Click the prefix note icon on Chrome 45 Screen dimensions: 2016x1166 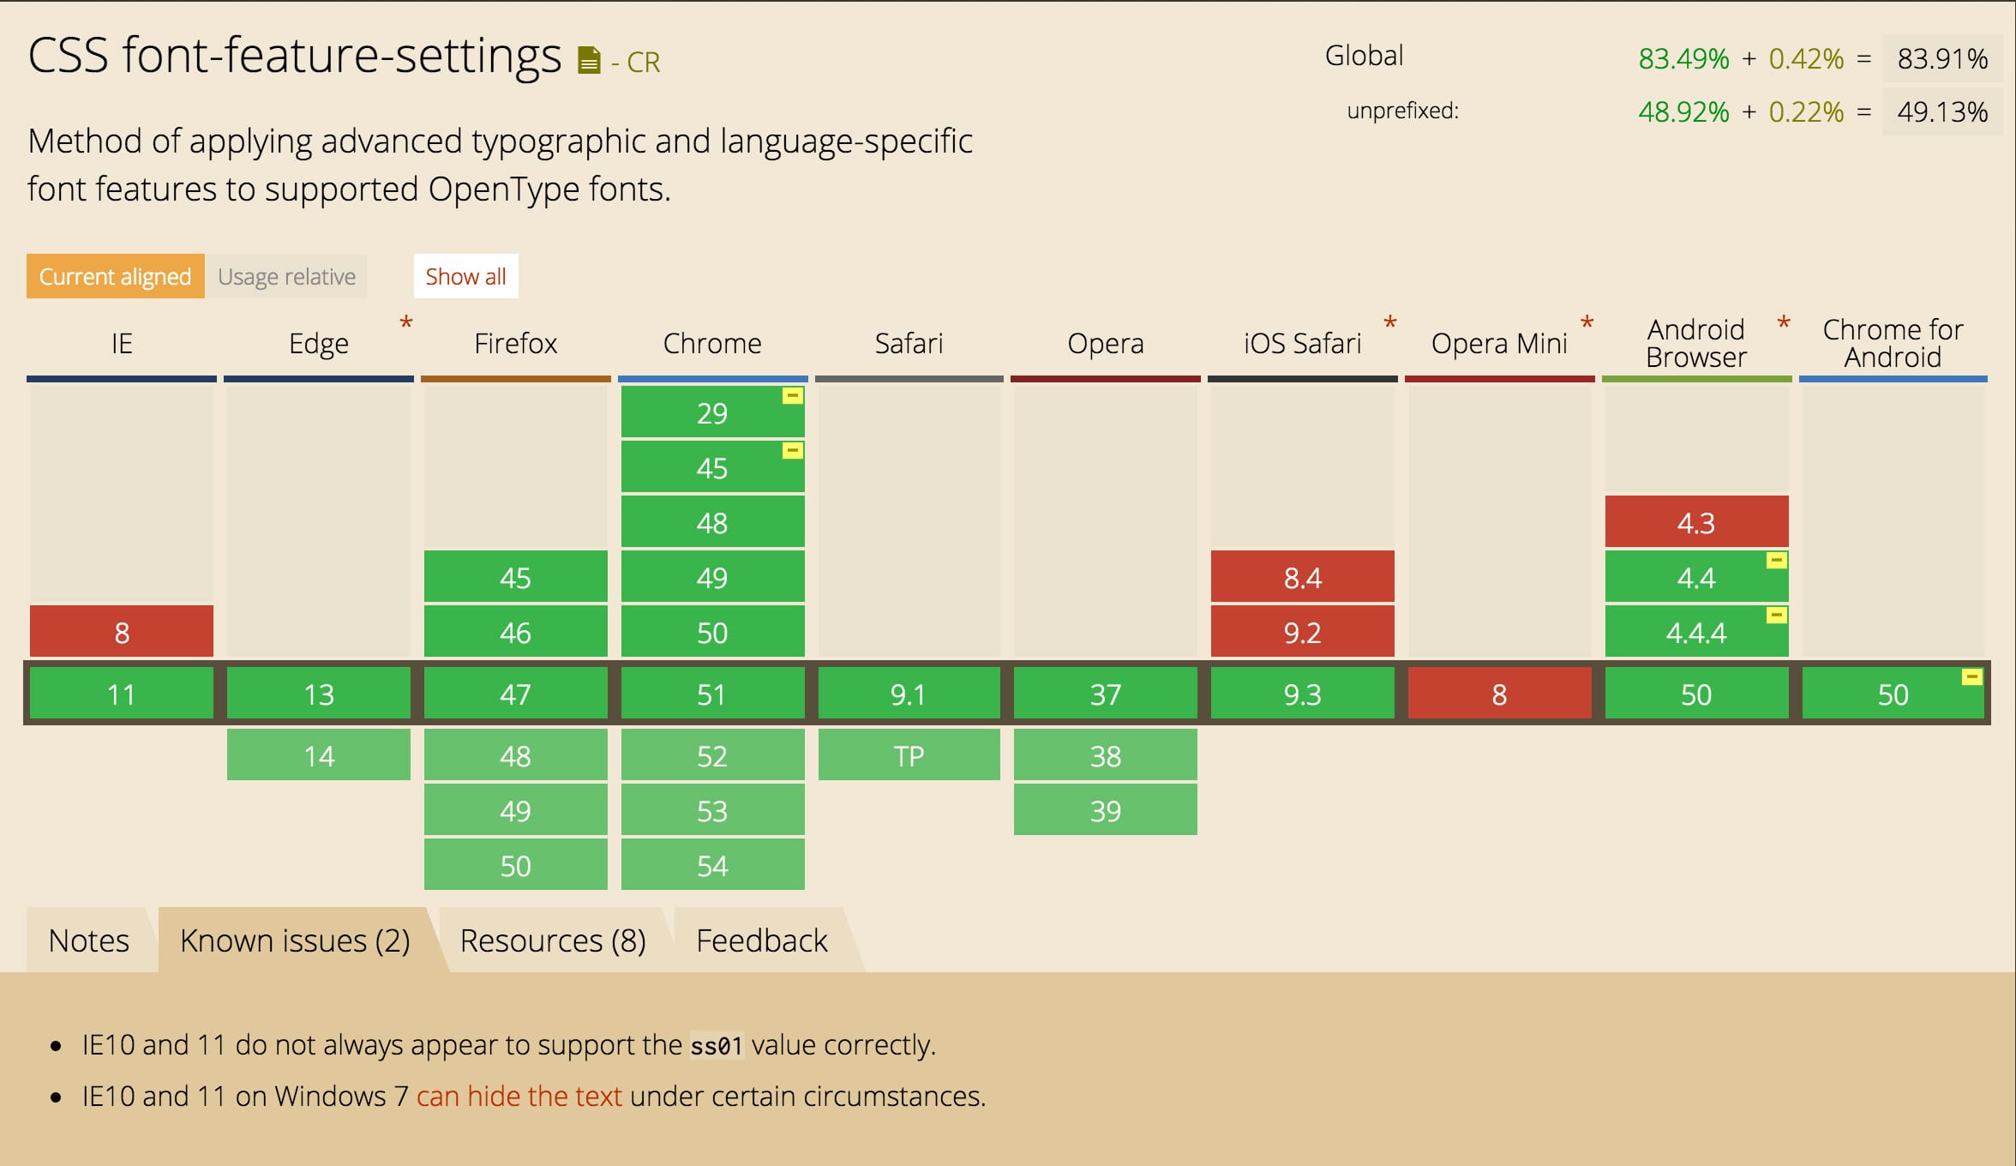793,451
